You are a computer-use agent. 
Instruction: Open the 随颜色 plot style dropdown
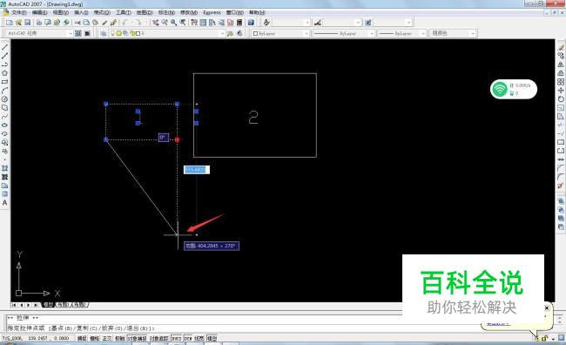[x=473, y=33]
